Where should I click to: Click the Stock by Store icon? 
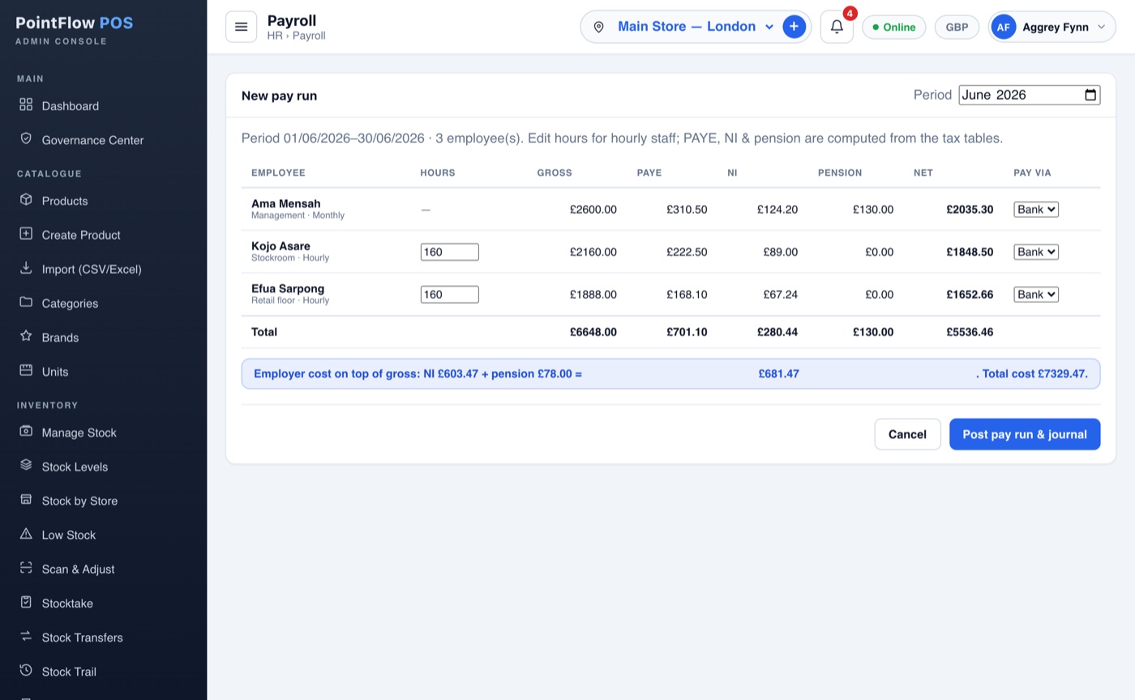(x=26, y=500)
